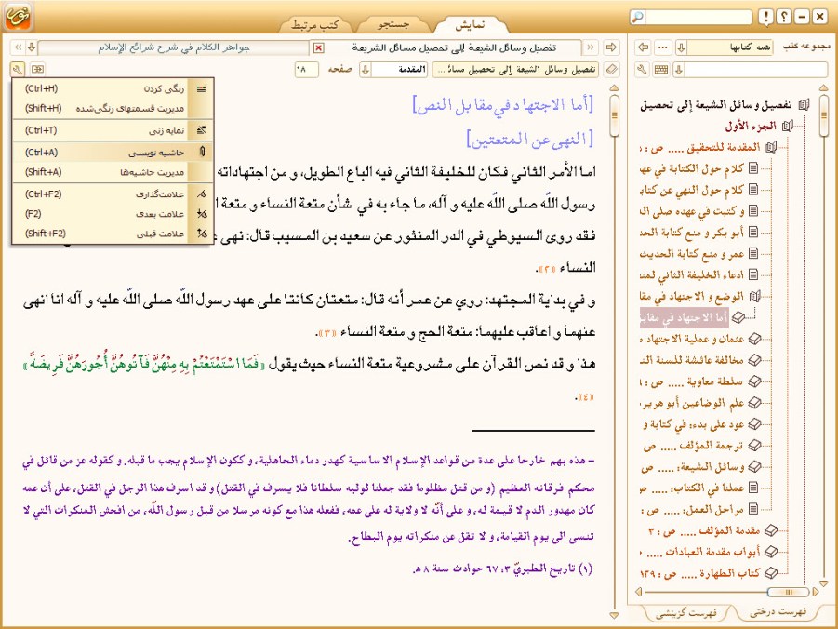The image size is (838, 629).
Task: Select رنگی کردن (Ctrl+H) menu entry
Action: pos(113,88)
